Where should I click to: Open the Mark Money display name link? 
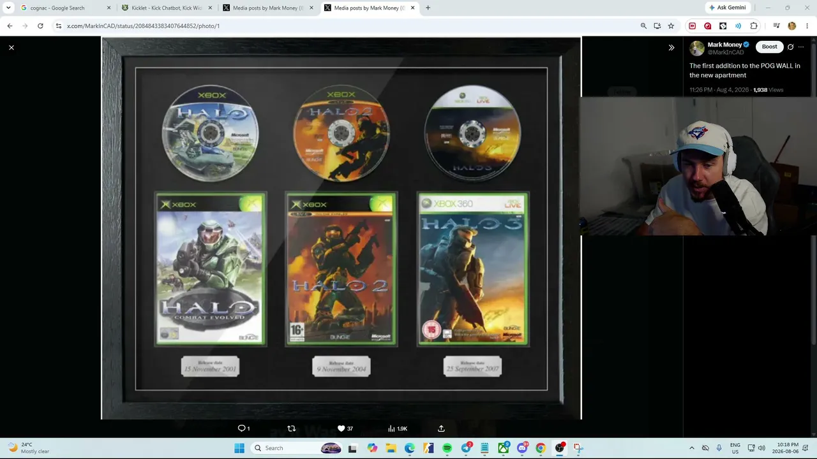[724, 45]
